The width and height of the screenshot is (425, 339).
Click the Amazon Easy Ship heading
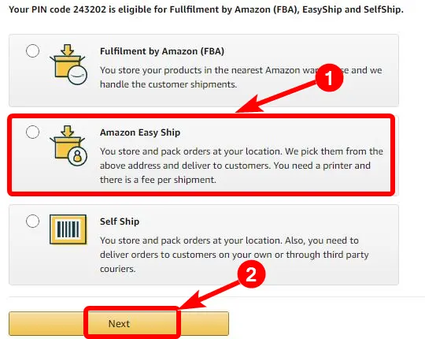click(140, 132)
